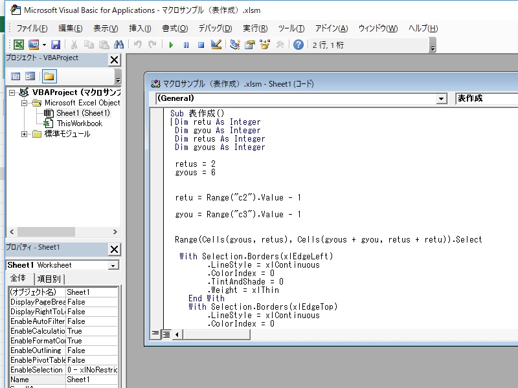Click the Save icon in toolbar

pyautogui.click(x=56, y=45)
